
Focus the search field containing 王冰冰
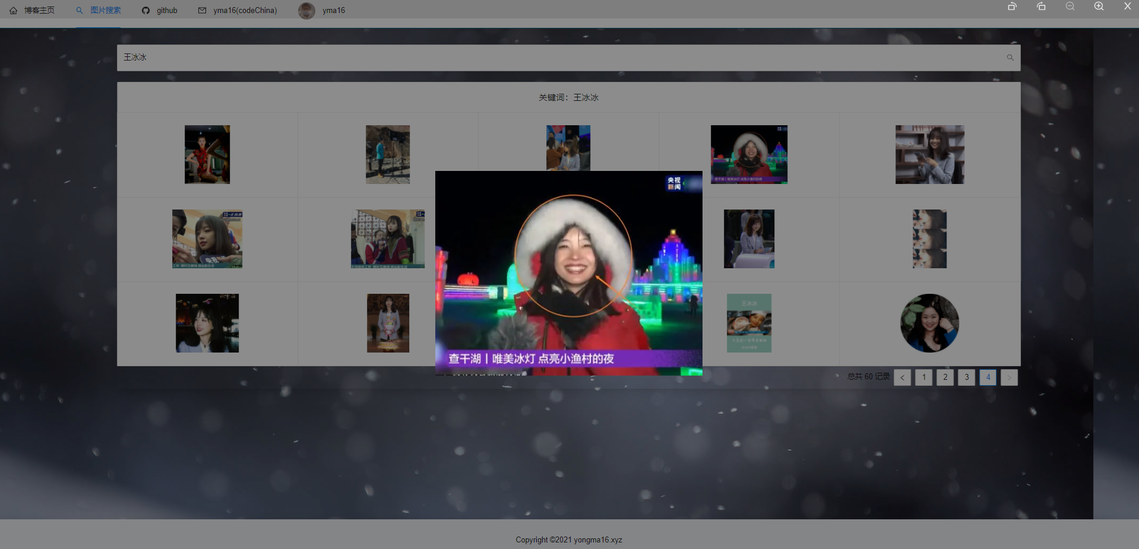click(568, 58)
